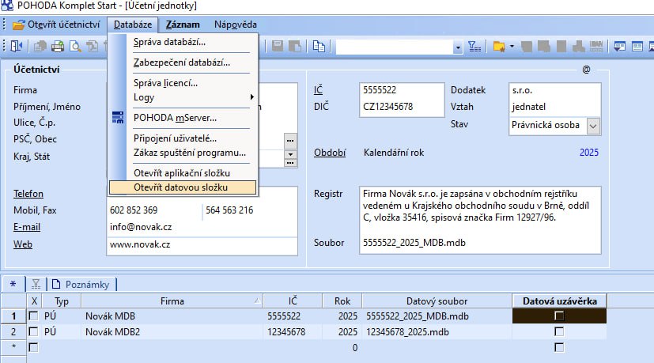654x363 pixels.
Task: Click the year 2025 value next to Období
Action: 589,153
